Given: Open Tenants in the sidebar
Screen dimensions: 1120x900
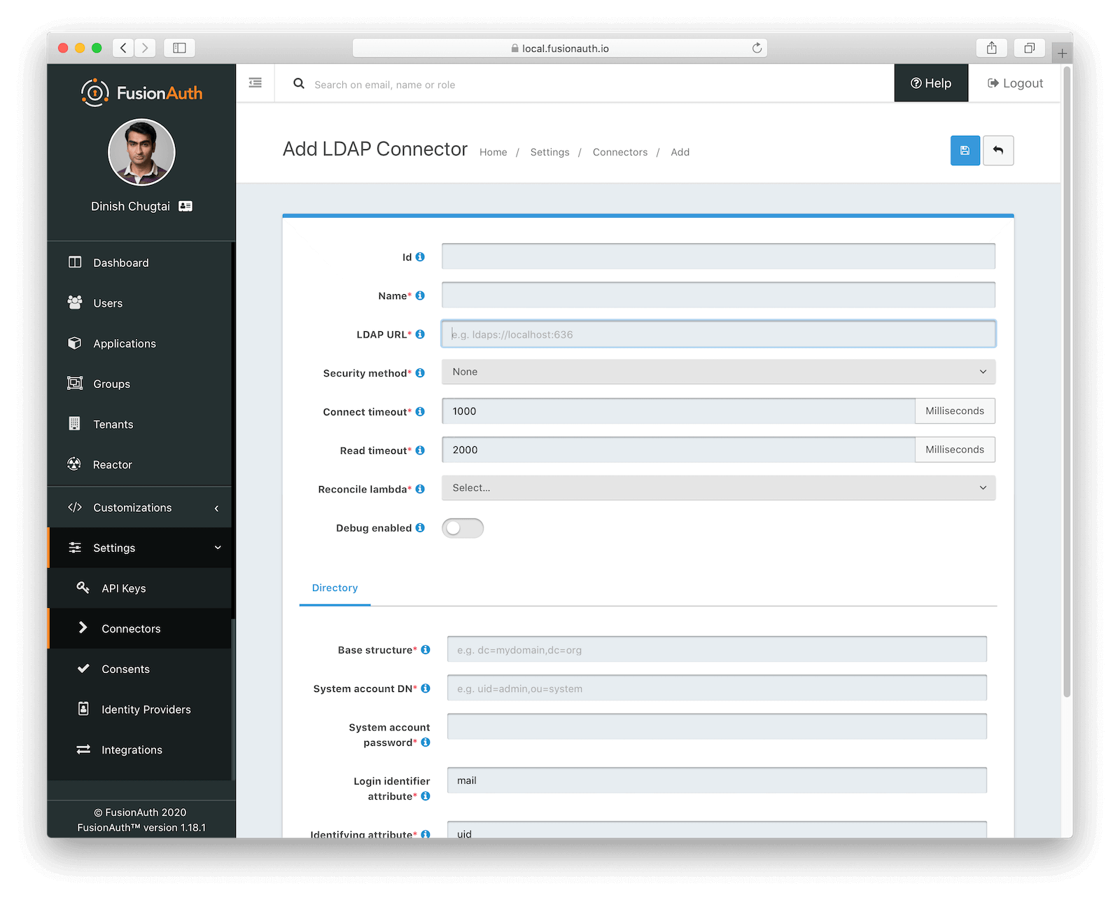Looking at the screenshot, I should tap(140, 424).
